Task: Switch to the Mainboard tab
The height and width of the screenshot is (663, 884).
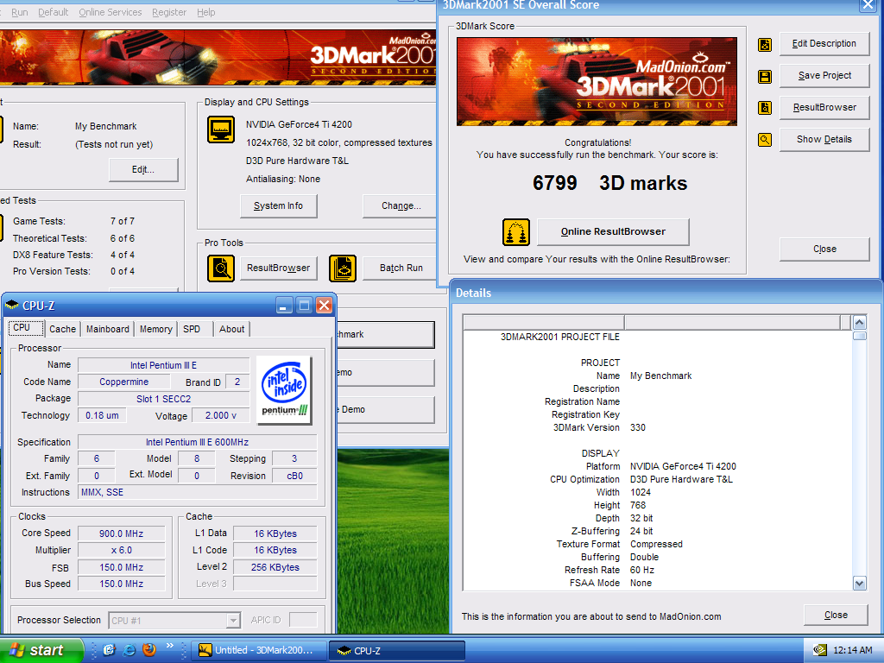Action: coord(108,329)
